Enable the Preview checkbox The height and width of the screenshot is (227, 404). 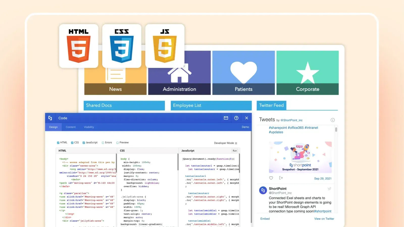(117, 143)
